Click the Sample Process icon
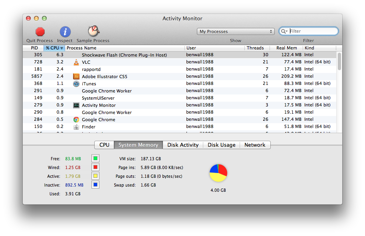The height and width of the screenshot is (236, 365). coord(93,31)
